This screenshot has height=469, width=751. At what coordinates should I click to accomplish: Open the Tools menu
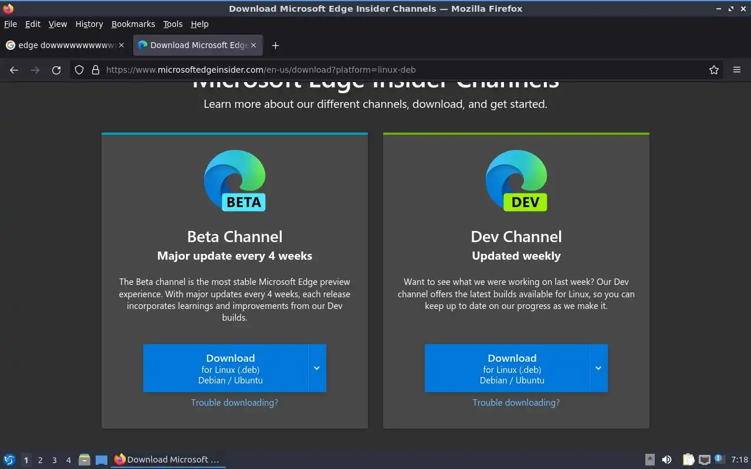coord(173,24)
